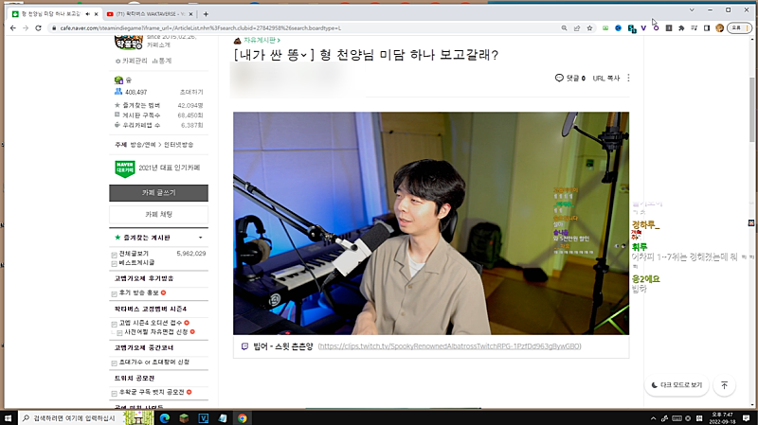Open the Extensions puzzle piece menu

coord(681,28)
